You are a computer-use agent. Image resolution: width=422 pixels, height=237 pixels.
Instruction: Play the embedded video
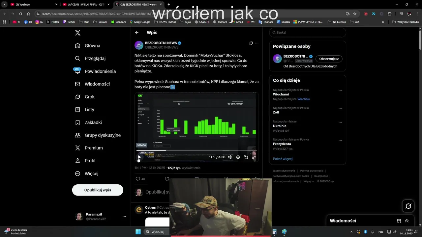pyautogui.click(x=139, y=157)
